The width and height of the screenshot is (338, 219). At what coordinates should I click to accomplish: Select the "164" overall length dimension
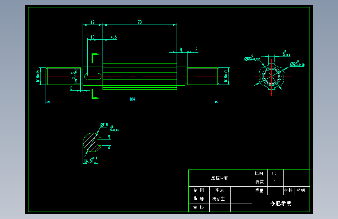[x=132, y=99]
